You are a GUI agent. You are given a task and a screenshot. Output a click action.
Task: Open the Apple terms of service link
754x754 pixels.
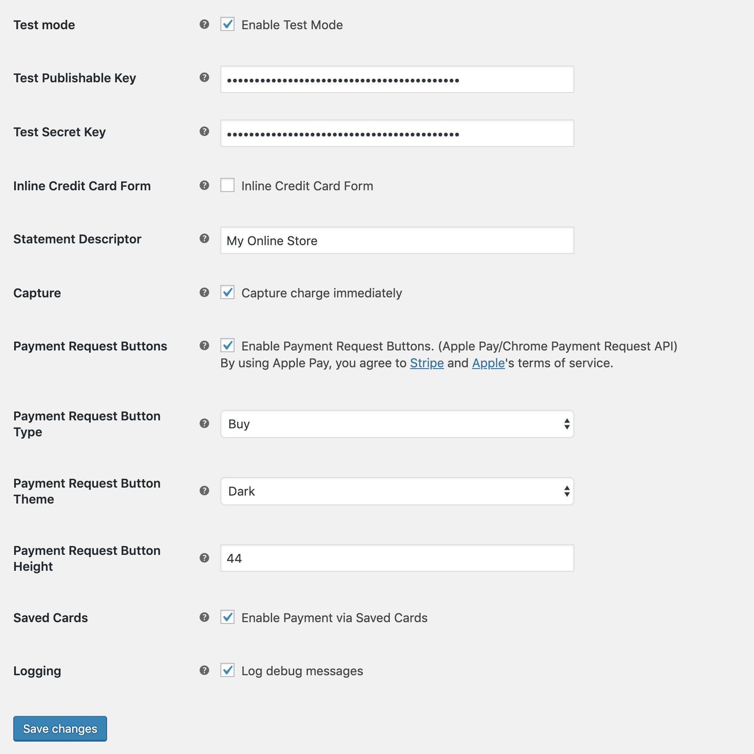pos(488,363)
